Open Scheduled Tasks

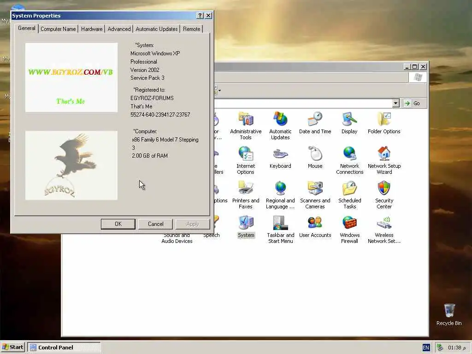(349, 195)
